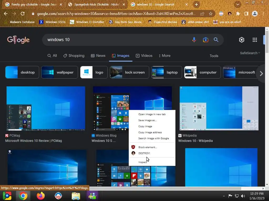
Task: Select the laptop suggestion chip
Action: 167,72
